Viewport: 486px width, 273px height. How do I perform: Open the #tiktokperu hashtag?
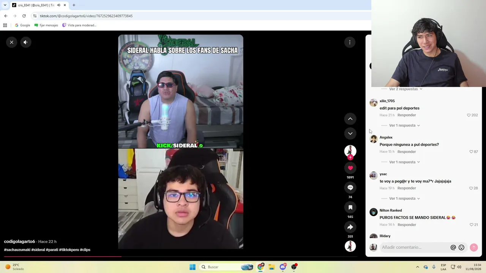69,250
